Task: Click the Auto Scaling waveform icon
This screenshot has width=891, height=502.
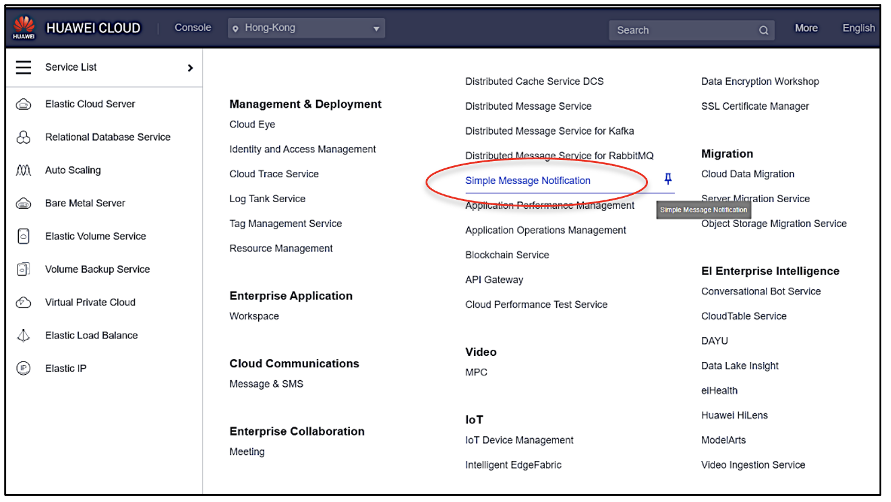Action: click(23, 170)
